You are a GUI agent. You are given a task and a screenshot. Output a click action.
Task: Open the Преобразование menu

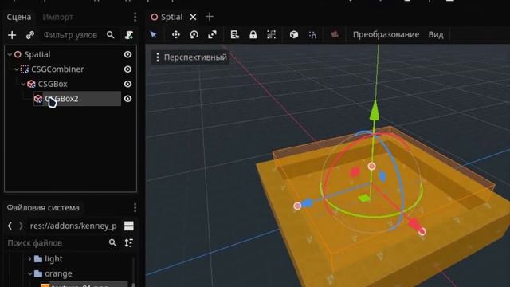pos(386,34)
